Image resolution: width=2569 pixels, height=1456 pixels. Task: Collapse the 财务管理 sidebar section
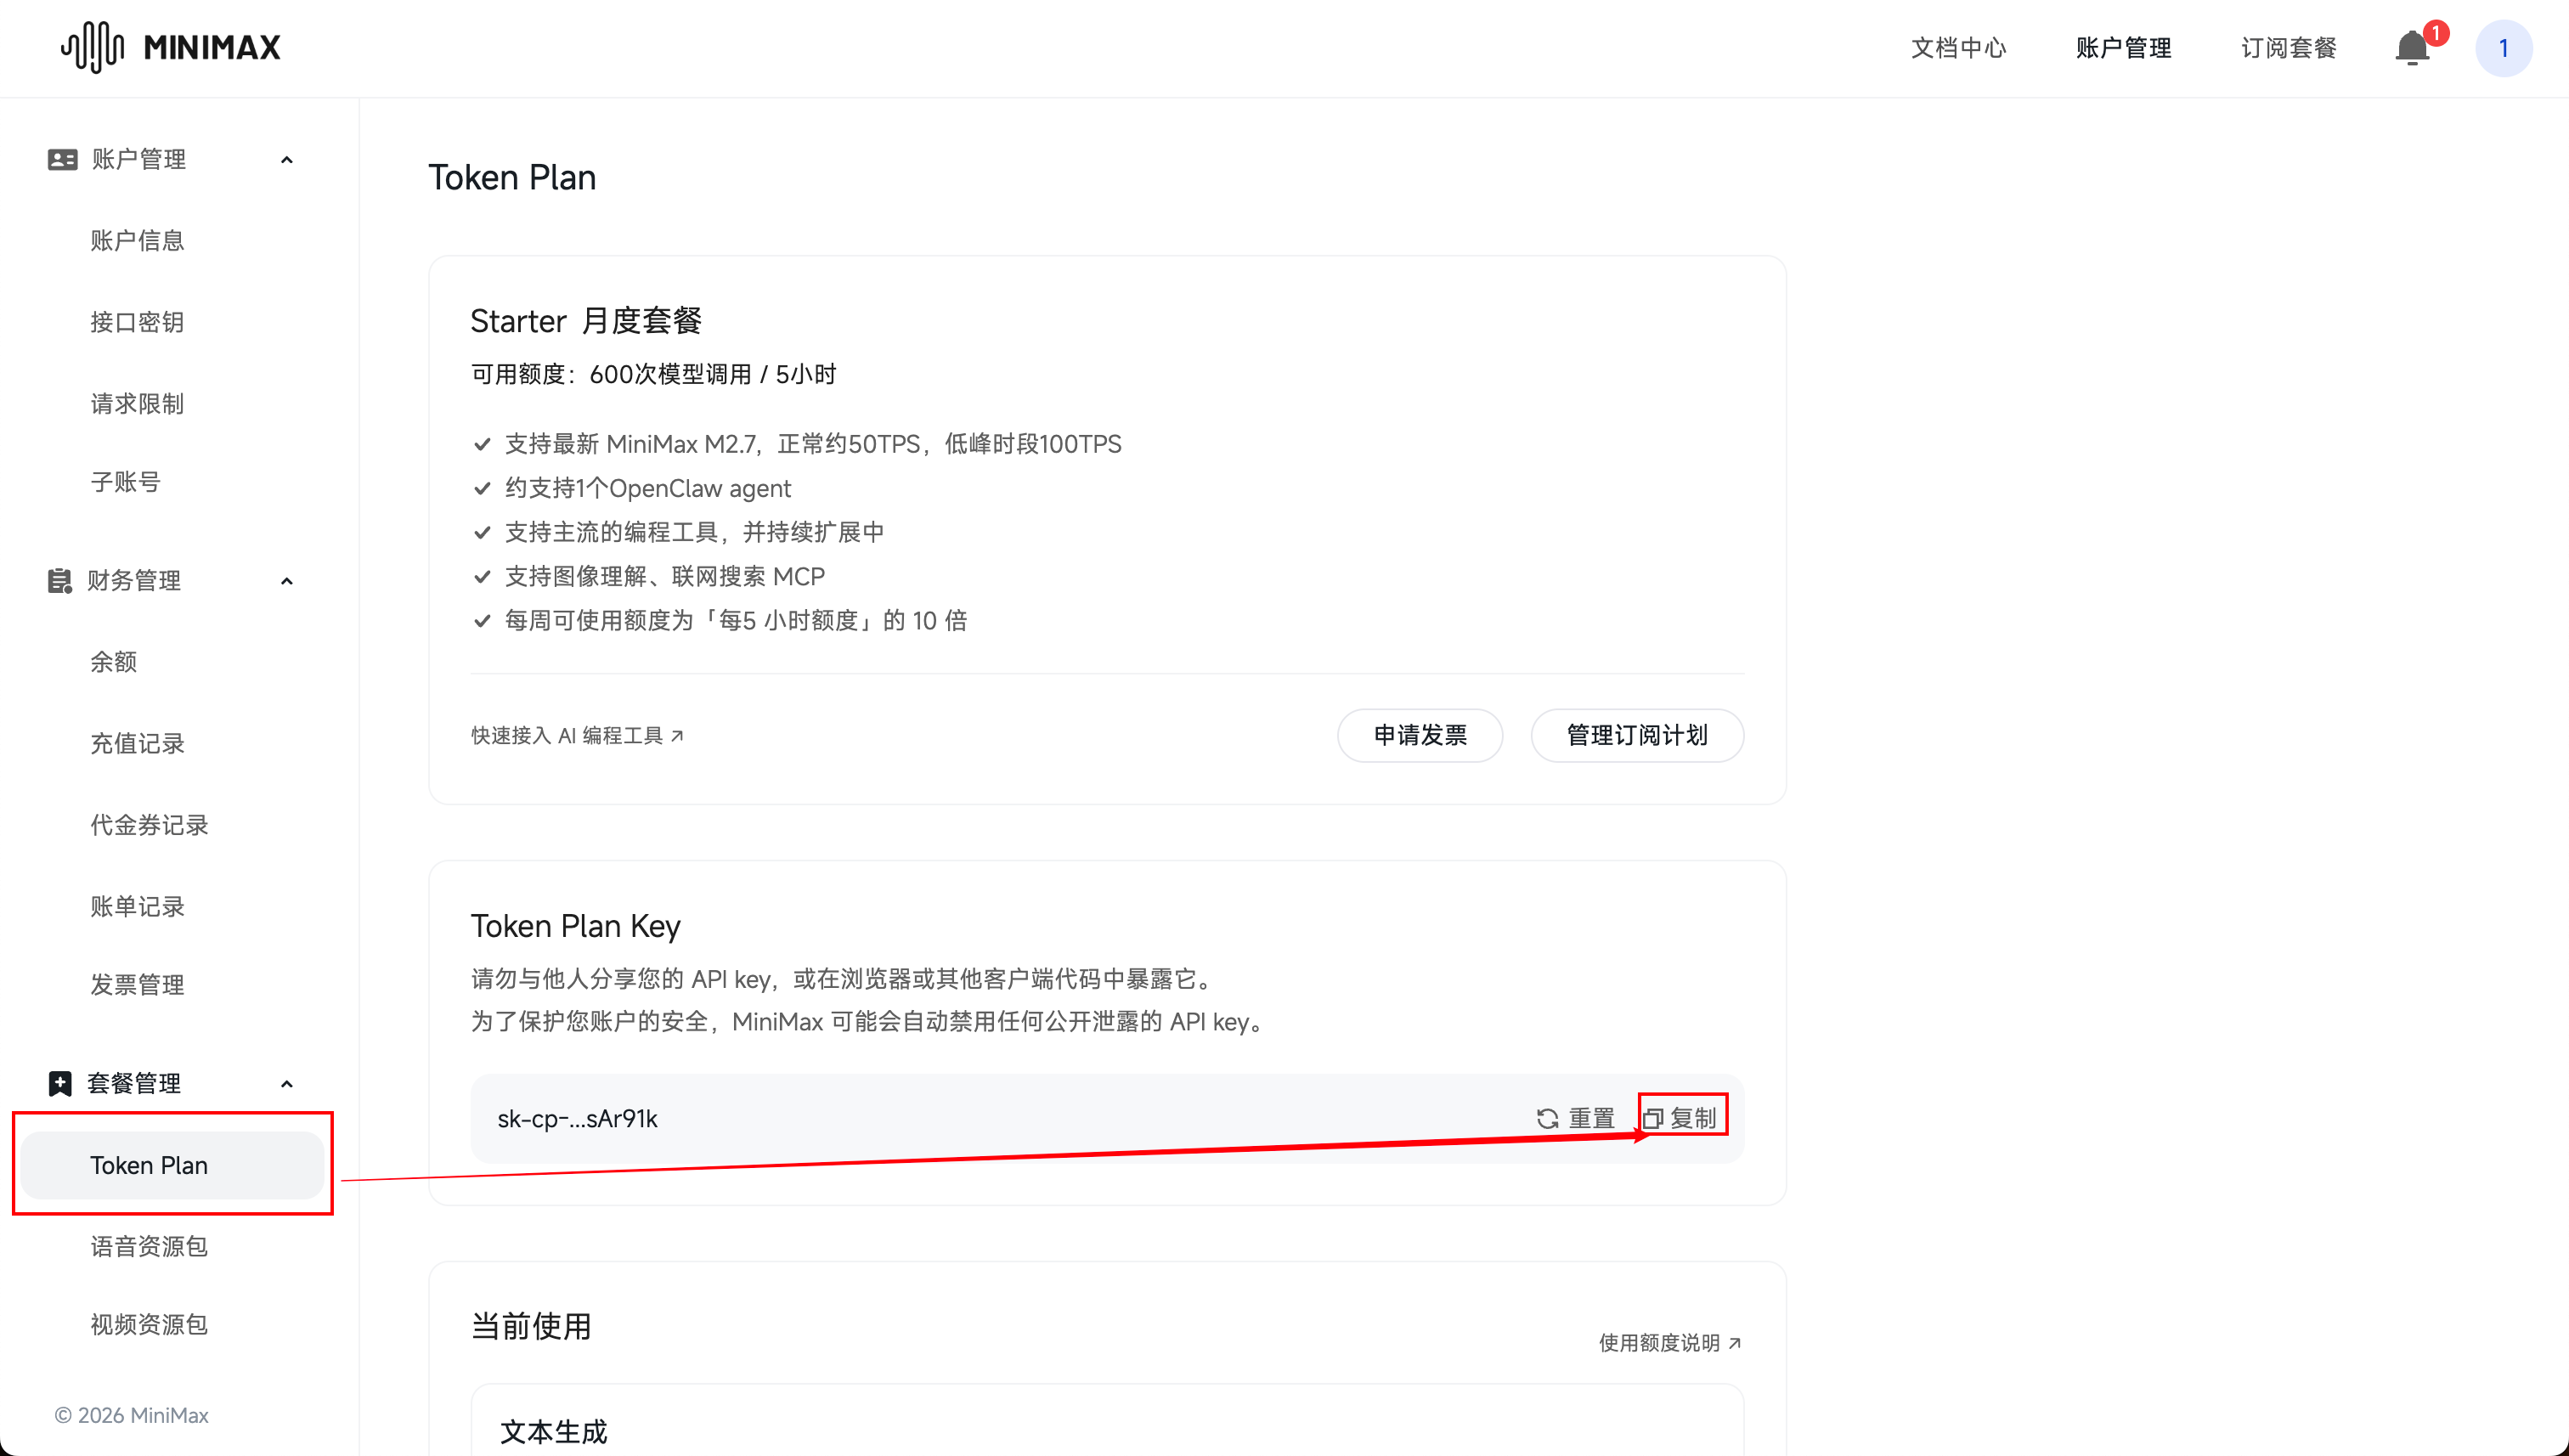coord(287,581)
